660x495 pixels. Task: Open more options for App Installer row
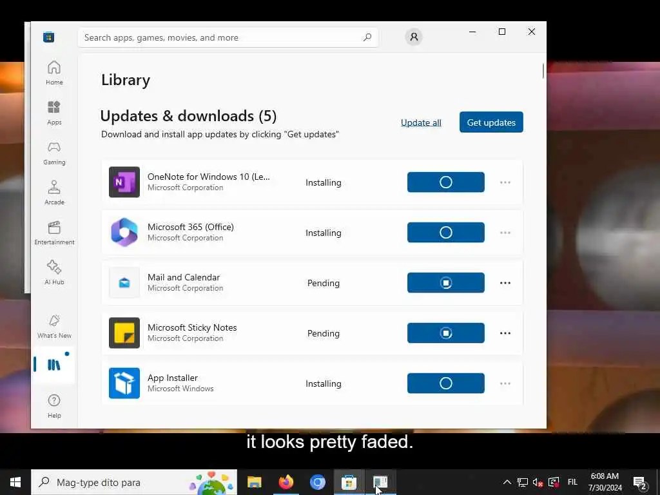505,383
